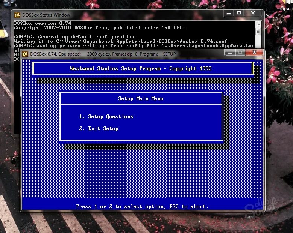Screen dimensions: 293x233
Task: Click 'CONFIG: Generating default configuration.' line
Action: pos(76,37)
